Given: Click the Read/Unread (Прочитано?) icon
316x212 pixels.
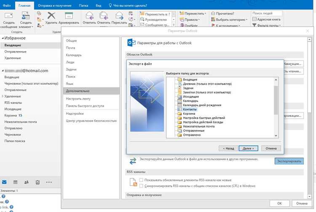Looking at the screenshot, I should point(213,13).
